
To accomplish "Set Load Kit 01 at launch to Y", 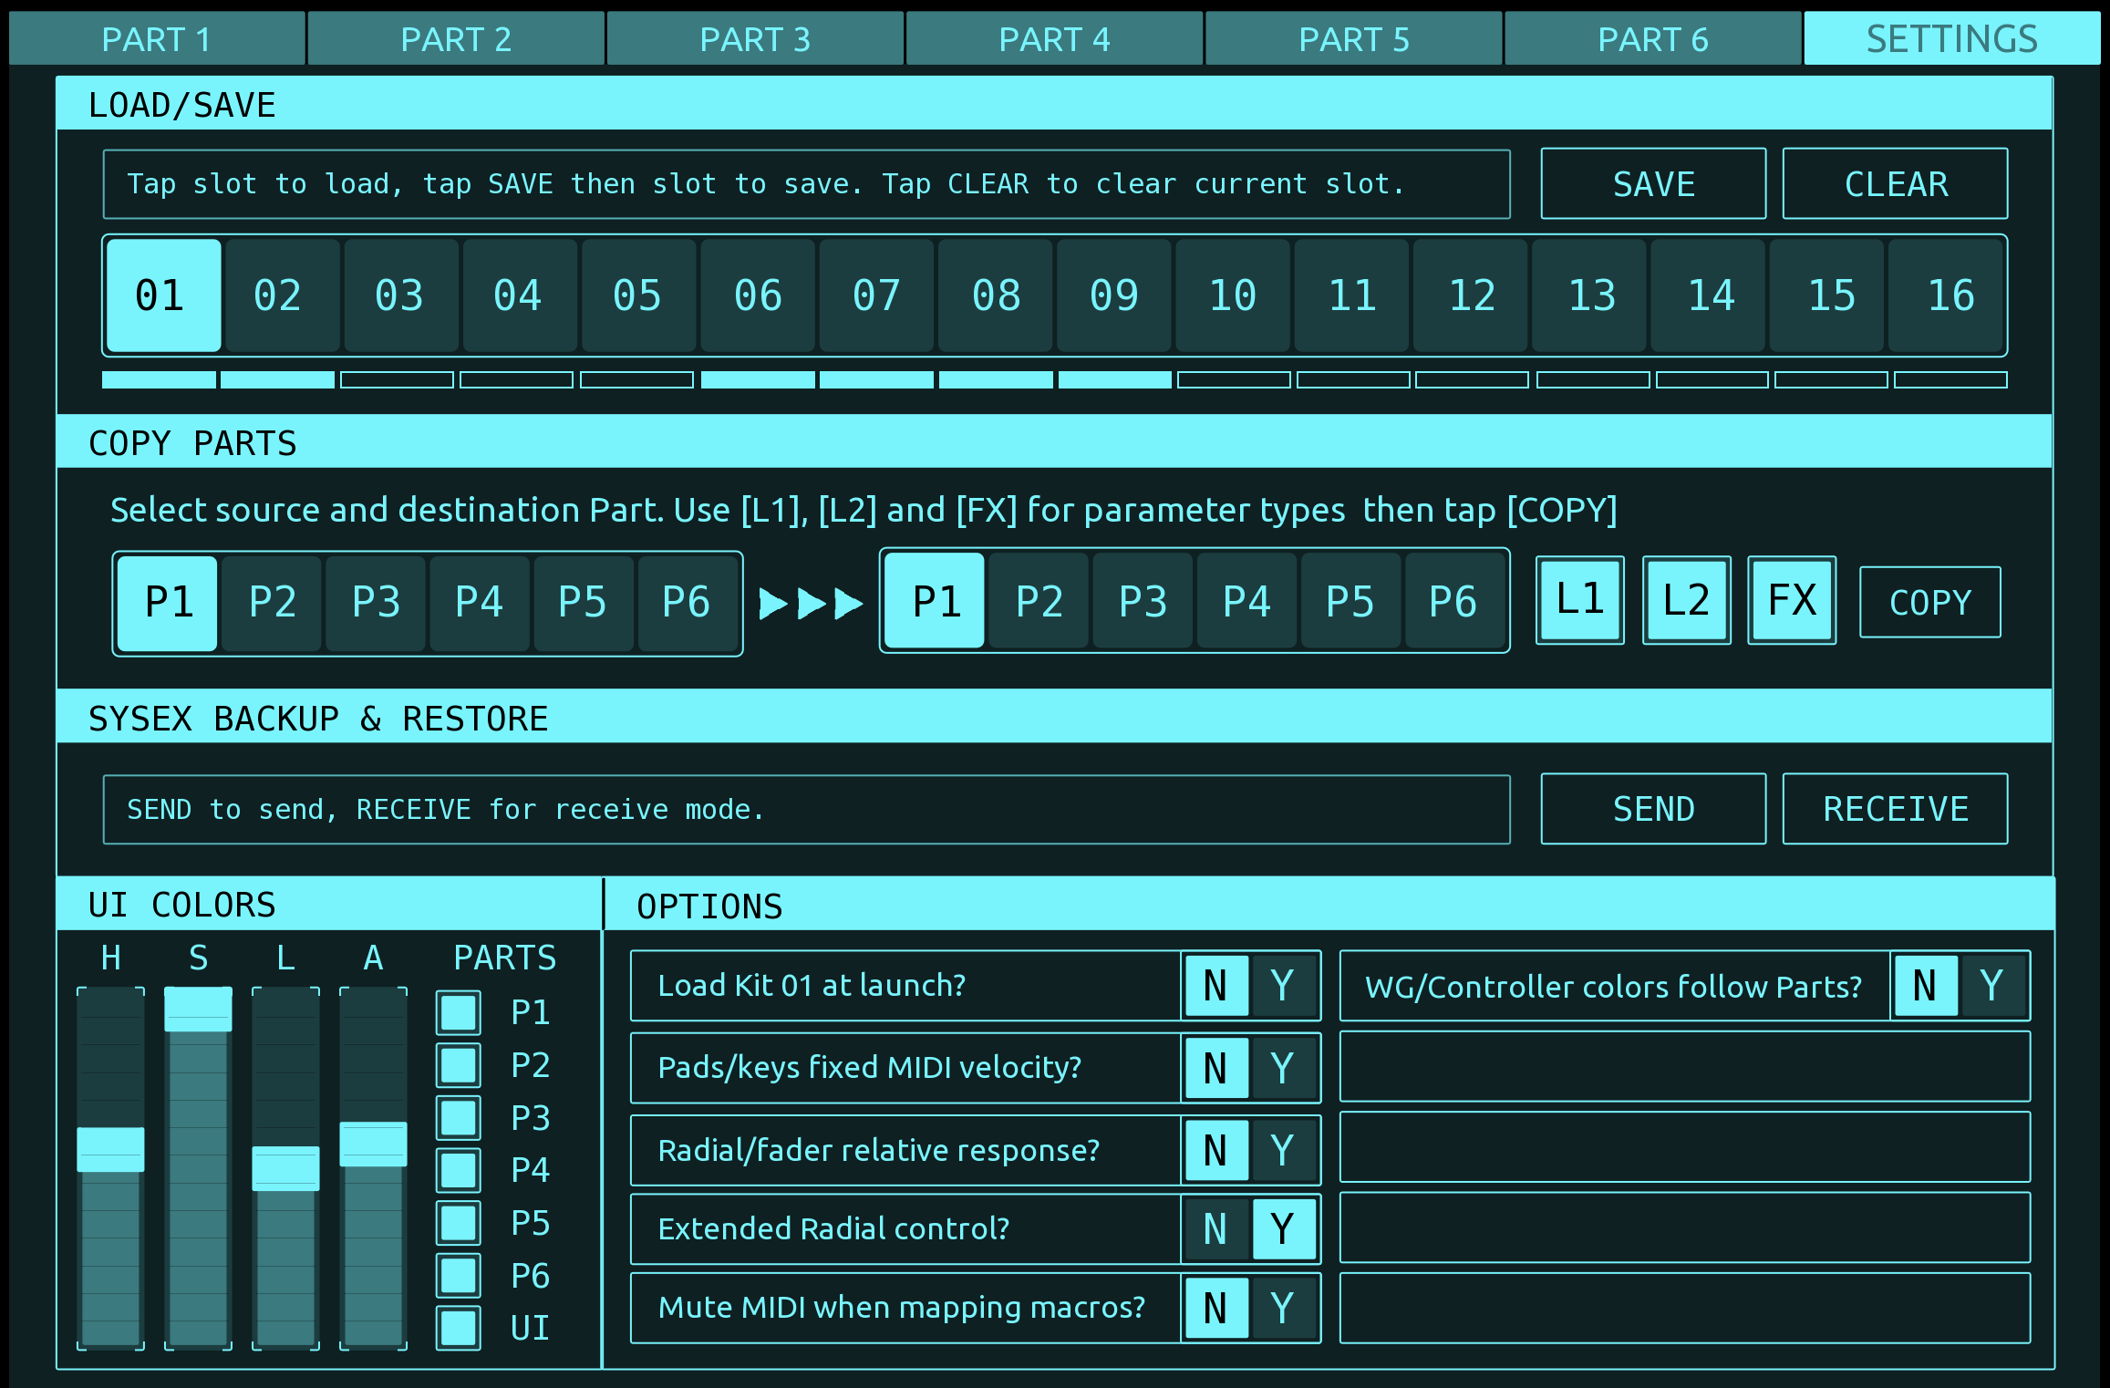I will (1284, 986).
